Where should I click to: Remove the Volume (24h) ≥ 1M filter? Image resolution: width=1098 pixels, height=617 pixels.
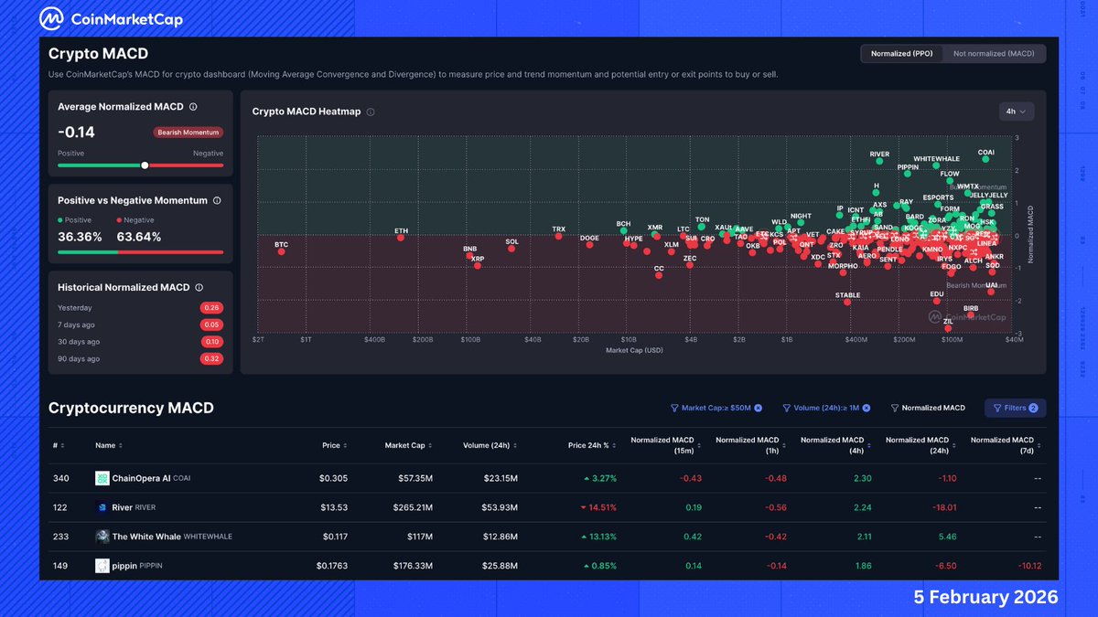click(866, 409)
